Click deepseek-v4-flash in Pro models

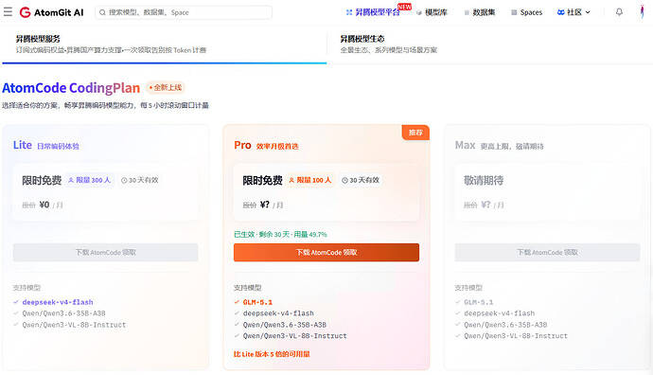tap(278, 313)
